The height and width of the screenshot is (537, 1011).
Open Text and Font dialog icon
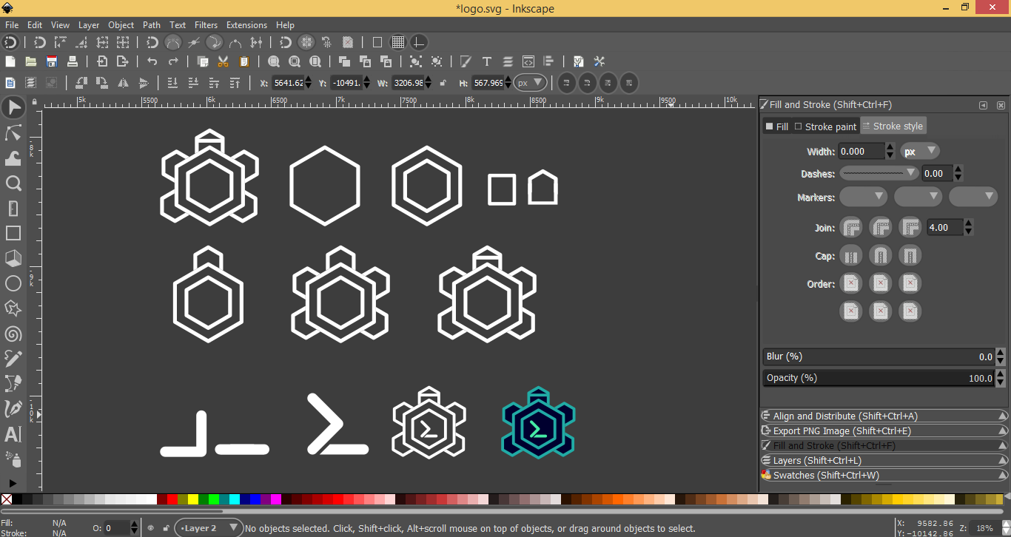pos(487,61)
